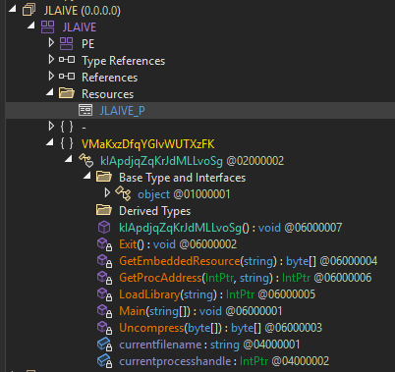The image size is (395, 372).
Task: Click the Exit() method icon
Action: (x=105, y=244)
